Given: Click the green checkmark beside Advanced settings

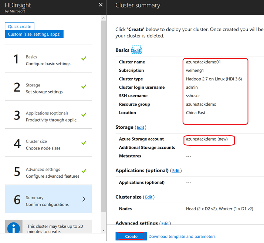Looking at the screenshot, I should (84, 171).
